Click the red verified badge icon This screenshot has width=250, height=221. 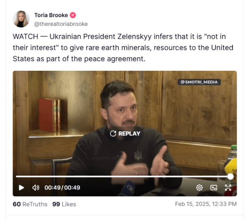coord(73,15)
